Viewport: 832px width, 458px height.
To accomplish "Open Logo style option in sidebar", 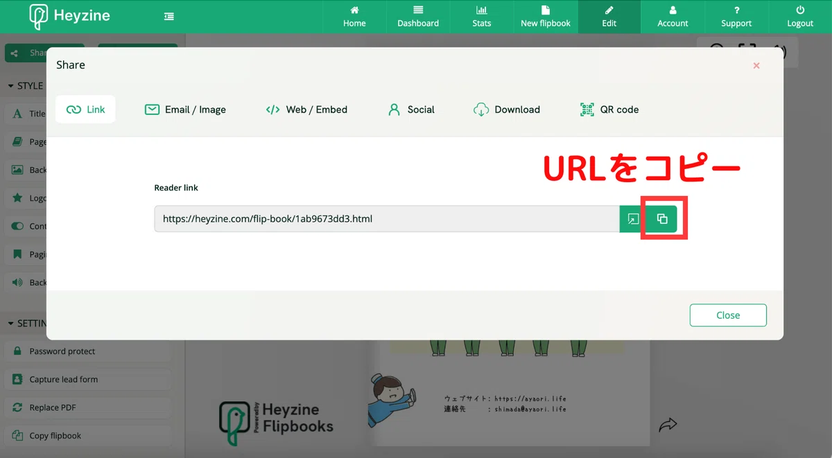I will [x=26, y=198].
